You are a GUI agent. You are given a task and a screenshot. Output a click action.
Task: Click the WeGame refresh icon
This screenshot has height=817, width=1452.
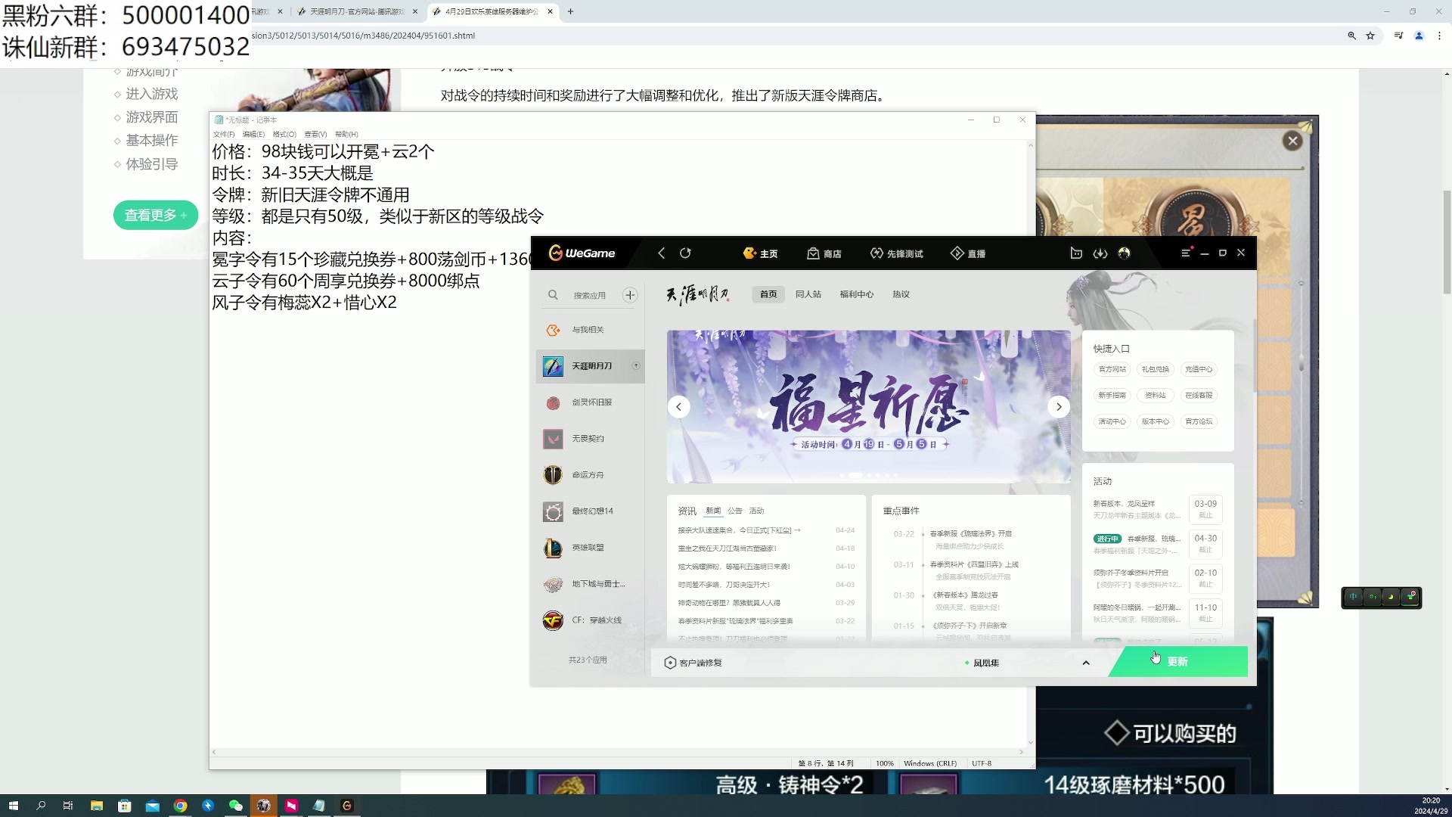tap(685, 253)
